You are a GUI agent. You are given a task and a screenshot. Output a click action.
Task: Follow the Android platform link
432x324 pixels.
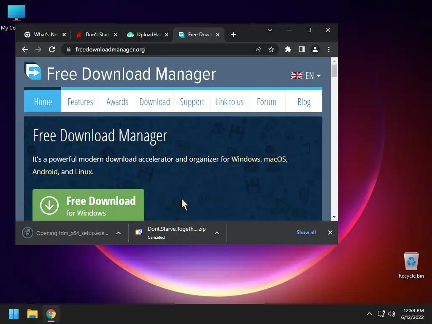(x=45, y=172)
